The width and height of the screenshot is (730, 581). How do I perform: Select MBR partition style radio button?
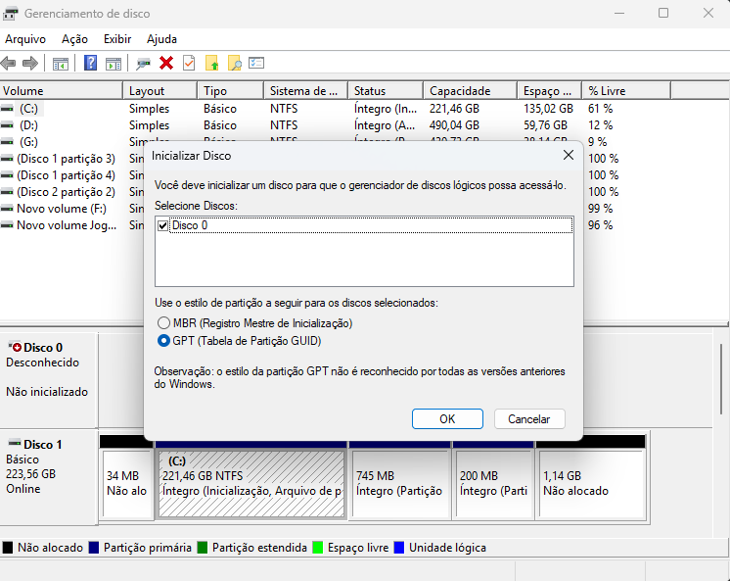click(x=163, y=322)
